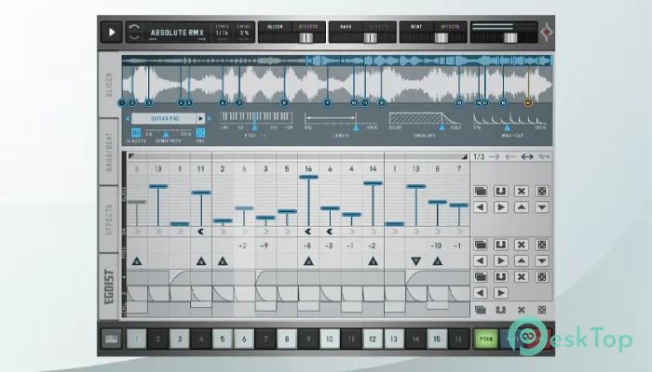The width and height of the screenshot is (652, 372).
Task: Click the clear X icon in the top sequencer row
Action: [x=521, y=192]
